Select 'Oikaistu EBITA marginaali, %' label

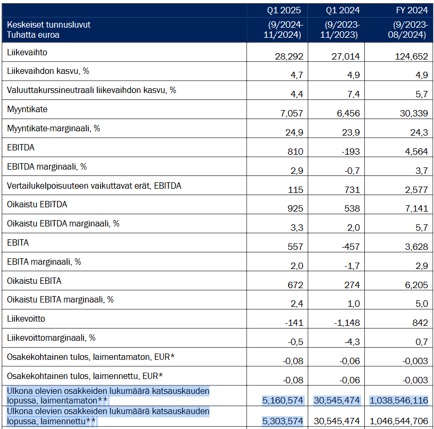click(x=60, y=299)
